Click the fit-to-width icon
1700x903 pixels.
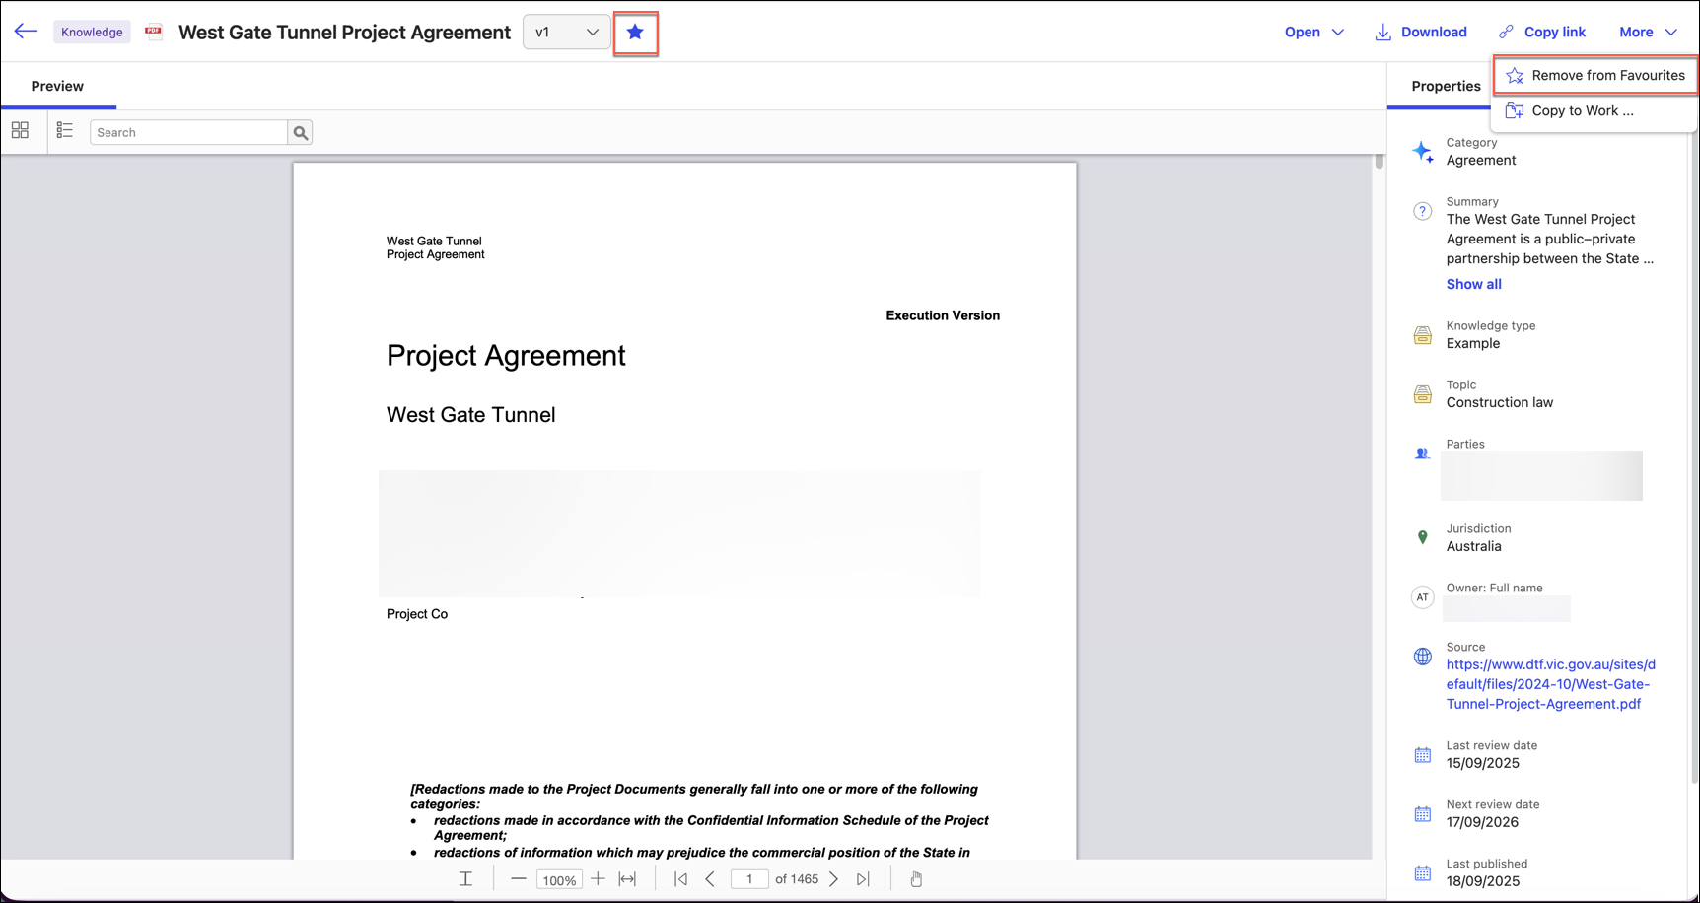point(627,878)
